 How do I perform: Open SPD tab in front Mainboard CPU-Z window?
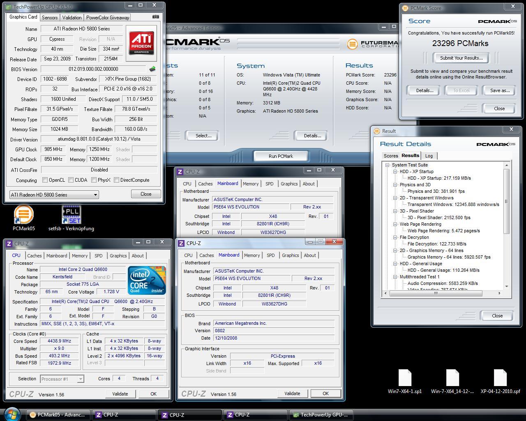270,255
